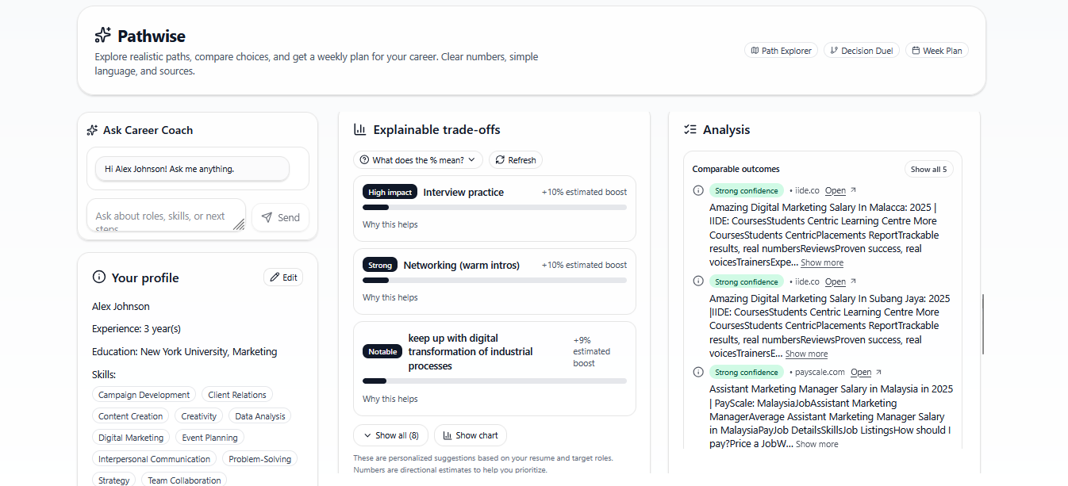Expand the Show all (8) trade-offs list
Viewport: 1068px width, 486px height.
click(391, 435)
